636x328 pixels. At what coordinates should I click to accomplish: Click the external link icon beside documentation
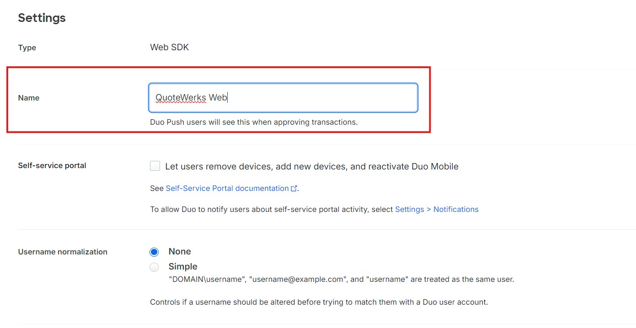(x=294, y=189)
